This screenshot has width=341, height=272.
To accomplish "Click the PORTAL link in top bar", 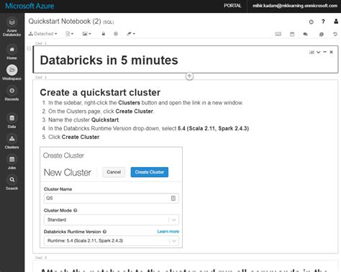I will 232,6.
